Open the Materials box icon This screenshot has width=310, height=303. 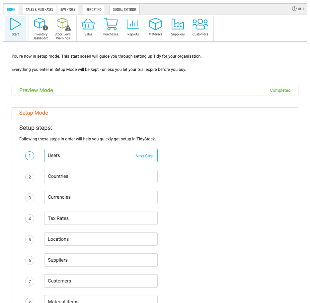pyautogui.click(x=155, y=24)
